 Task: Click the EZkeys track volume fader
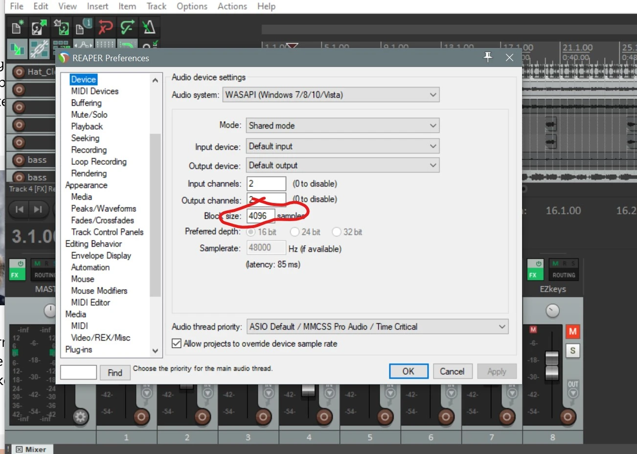(552, 365)
